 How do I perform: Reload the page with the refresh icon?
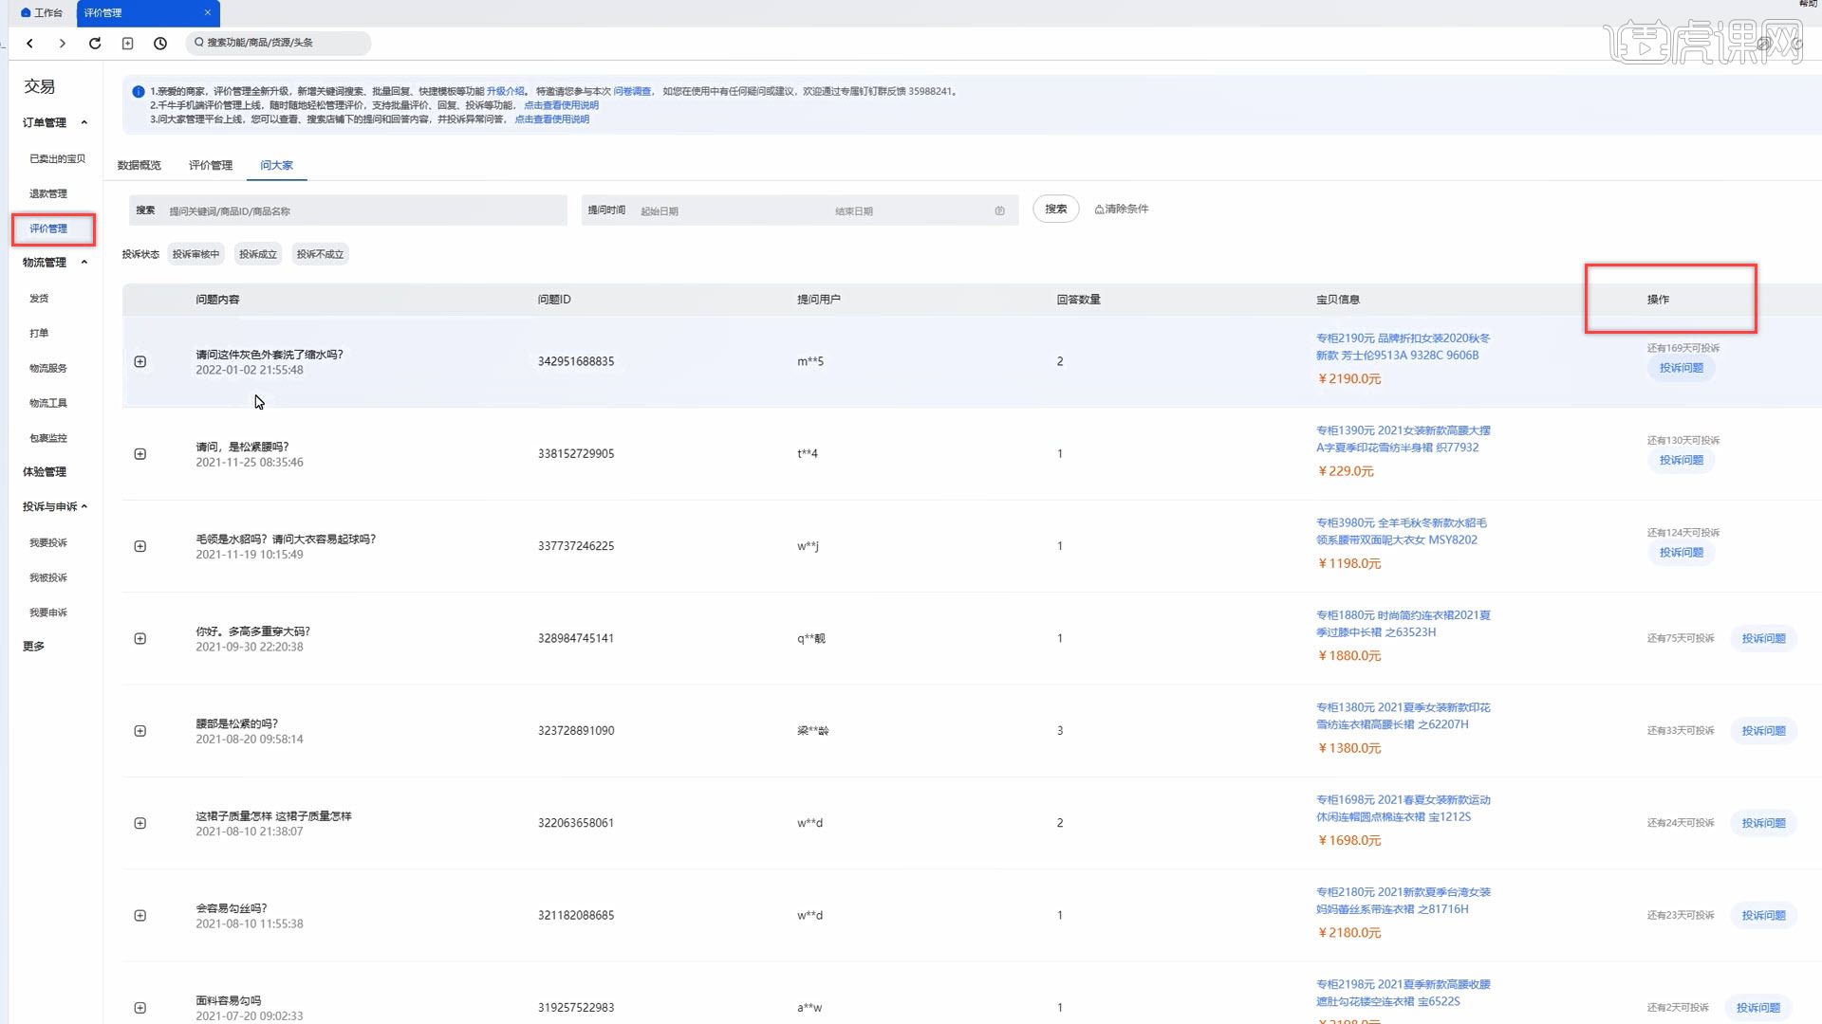95,44
